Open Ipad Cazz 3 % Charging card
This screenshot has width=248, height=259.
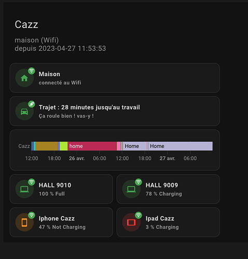[168, 222]
